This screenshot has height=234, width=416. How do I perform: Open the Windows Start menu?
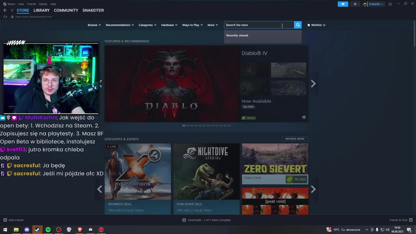[5, 230]
